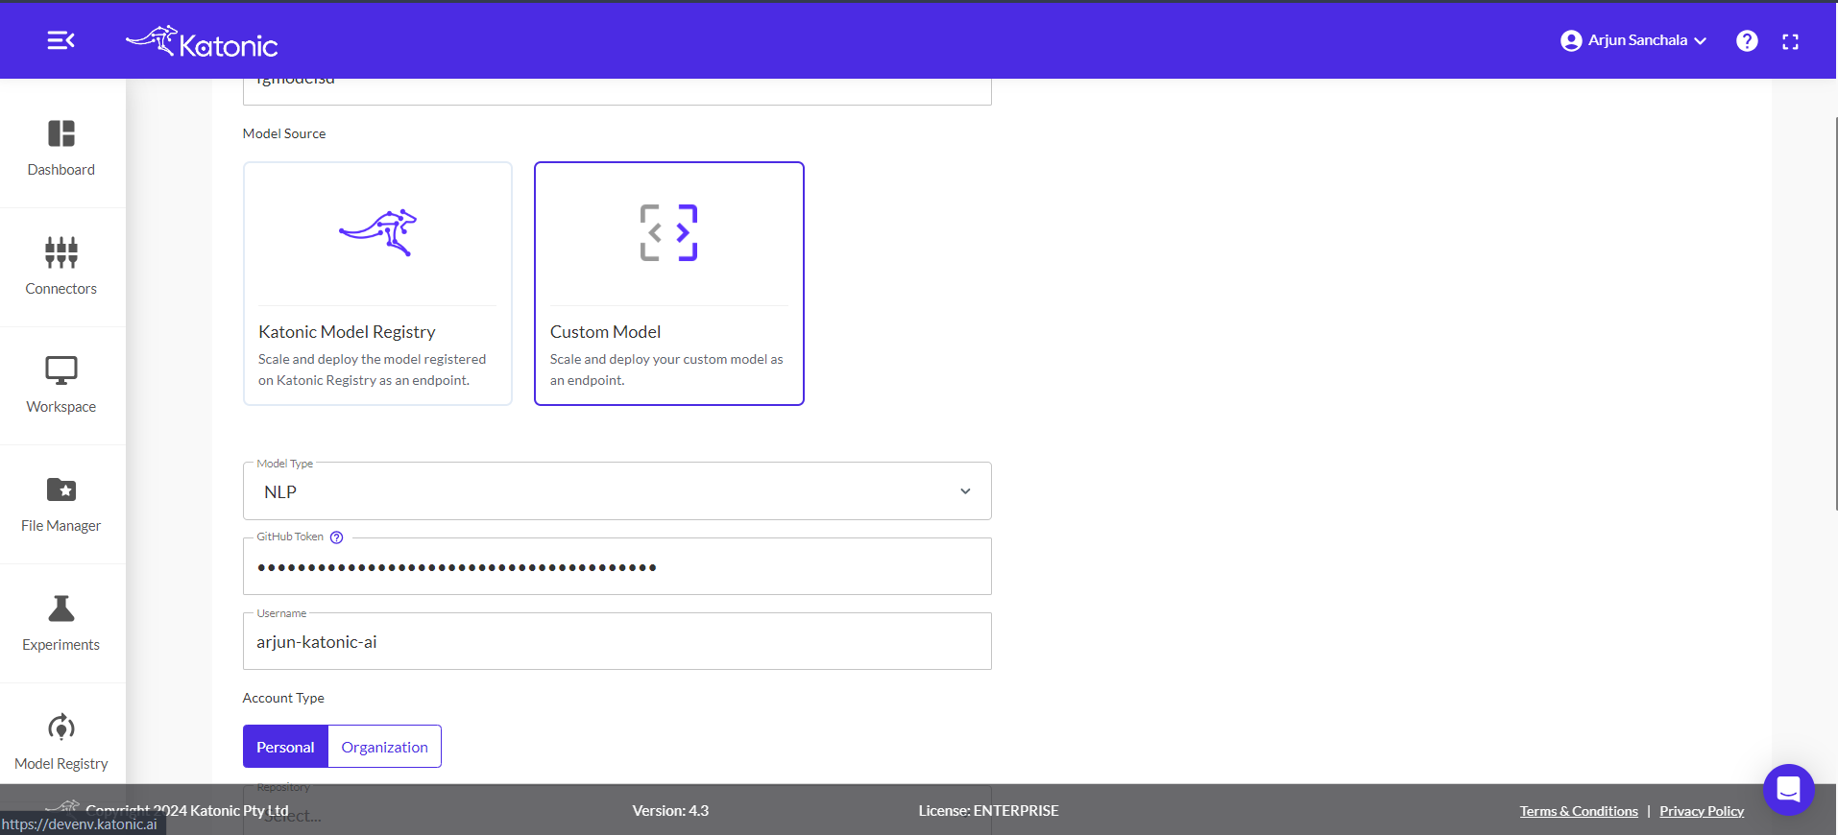Focus the GitHub Token password field
The image size is (1838, 835).
point(617,566)
